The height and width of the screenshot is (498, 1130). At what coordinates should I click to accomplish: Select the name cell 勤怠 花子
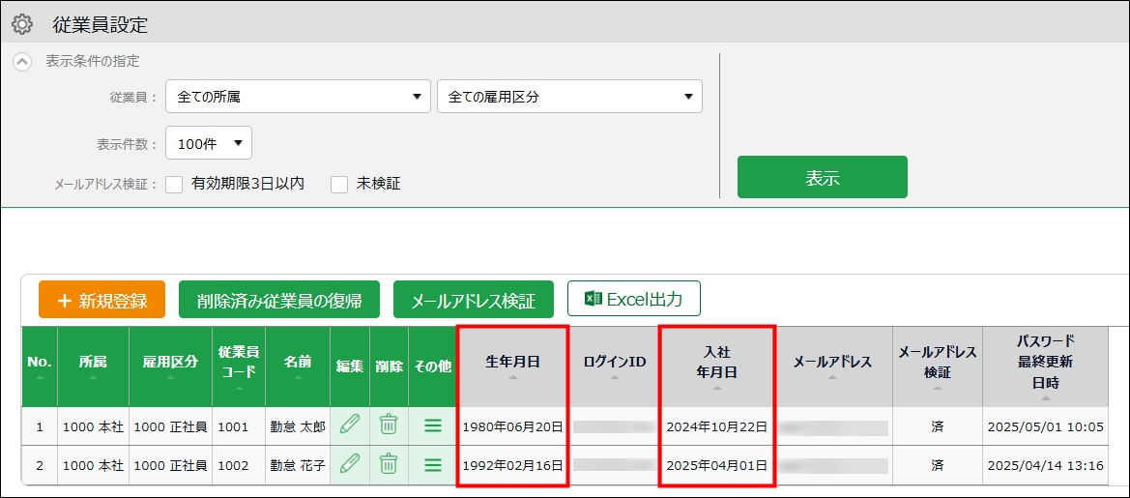coord(298,465)
